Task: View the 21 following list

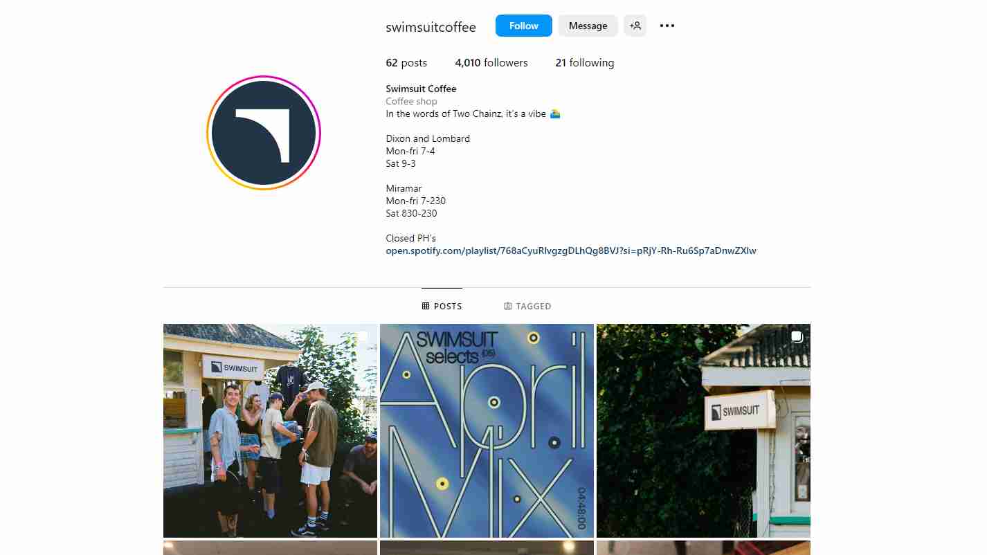Action: click(x=585, y=63)
